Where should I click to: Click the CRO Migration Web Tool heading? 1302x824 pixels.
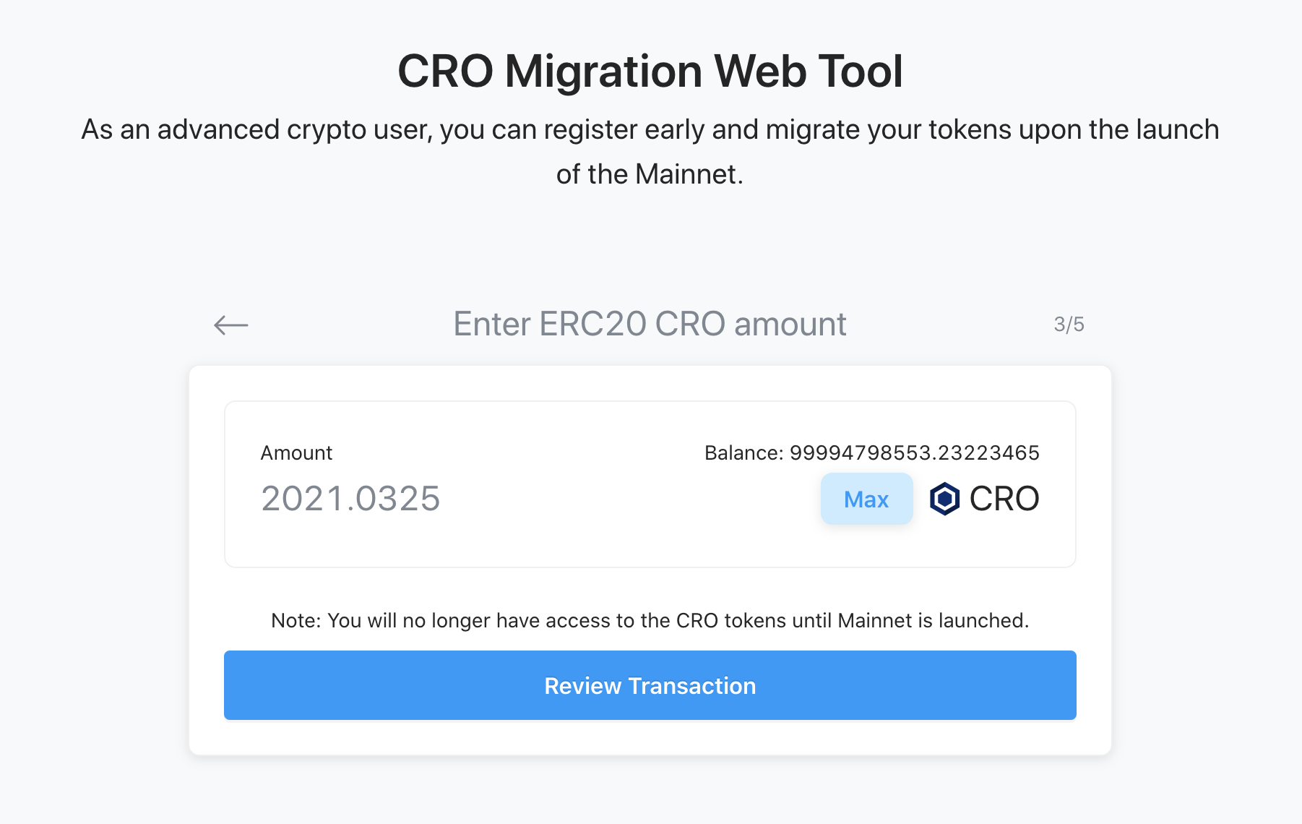[650, 72]
